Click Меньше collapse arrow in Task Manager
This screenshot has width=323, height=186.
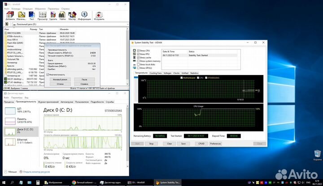coord(6,172)
